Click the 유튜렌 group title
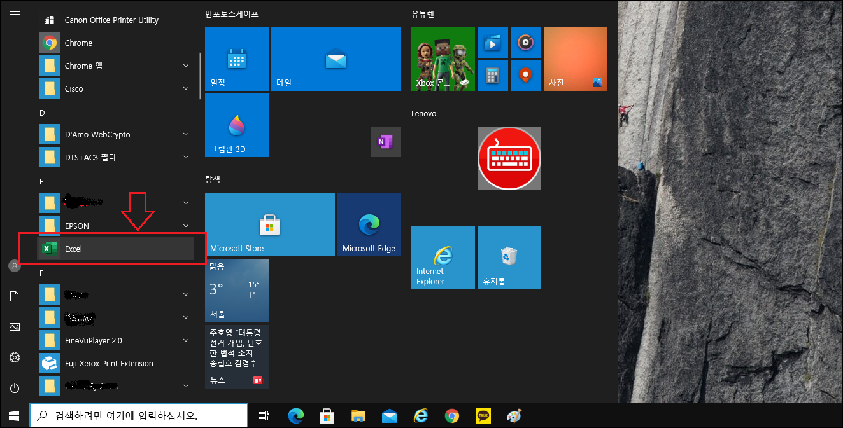 423,13
